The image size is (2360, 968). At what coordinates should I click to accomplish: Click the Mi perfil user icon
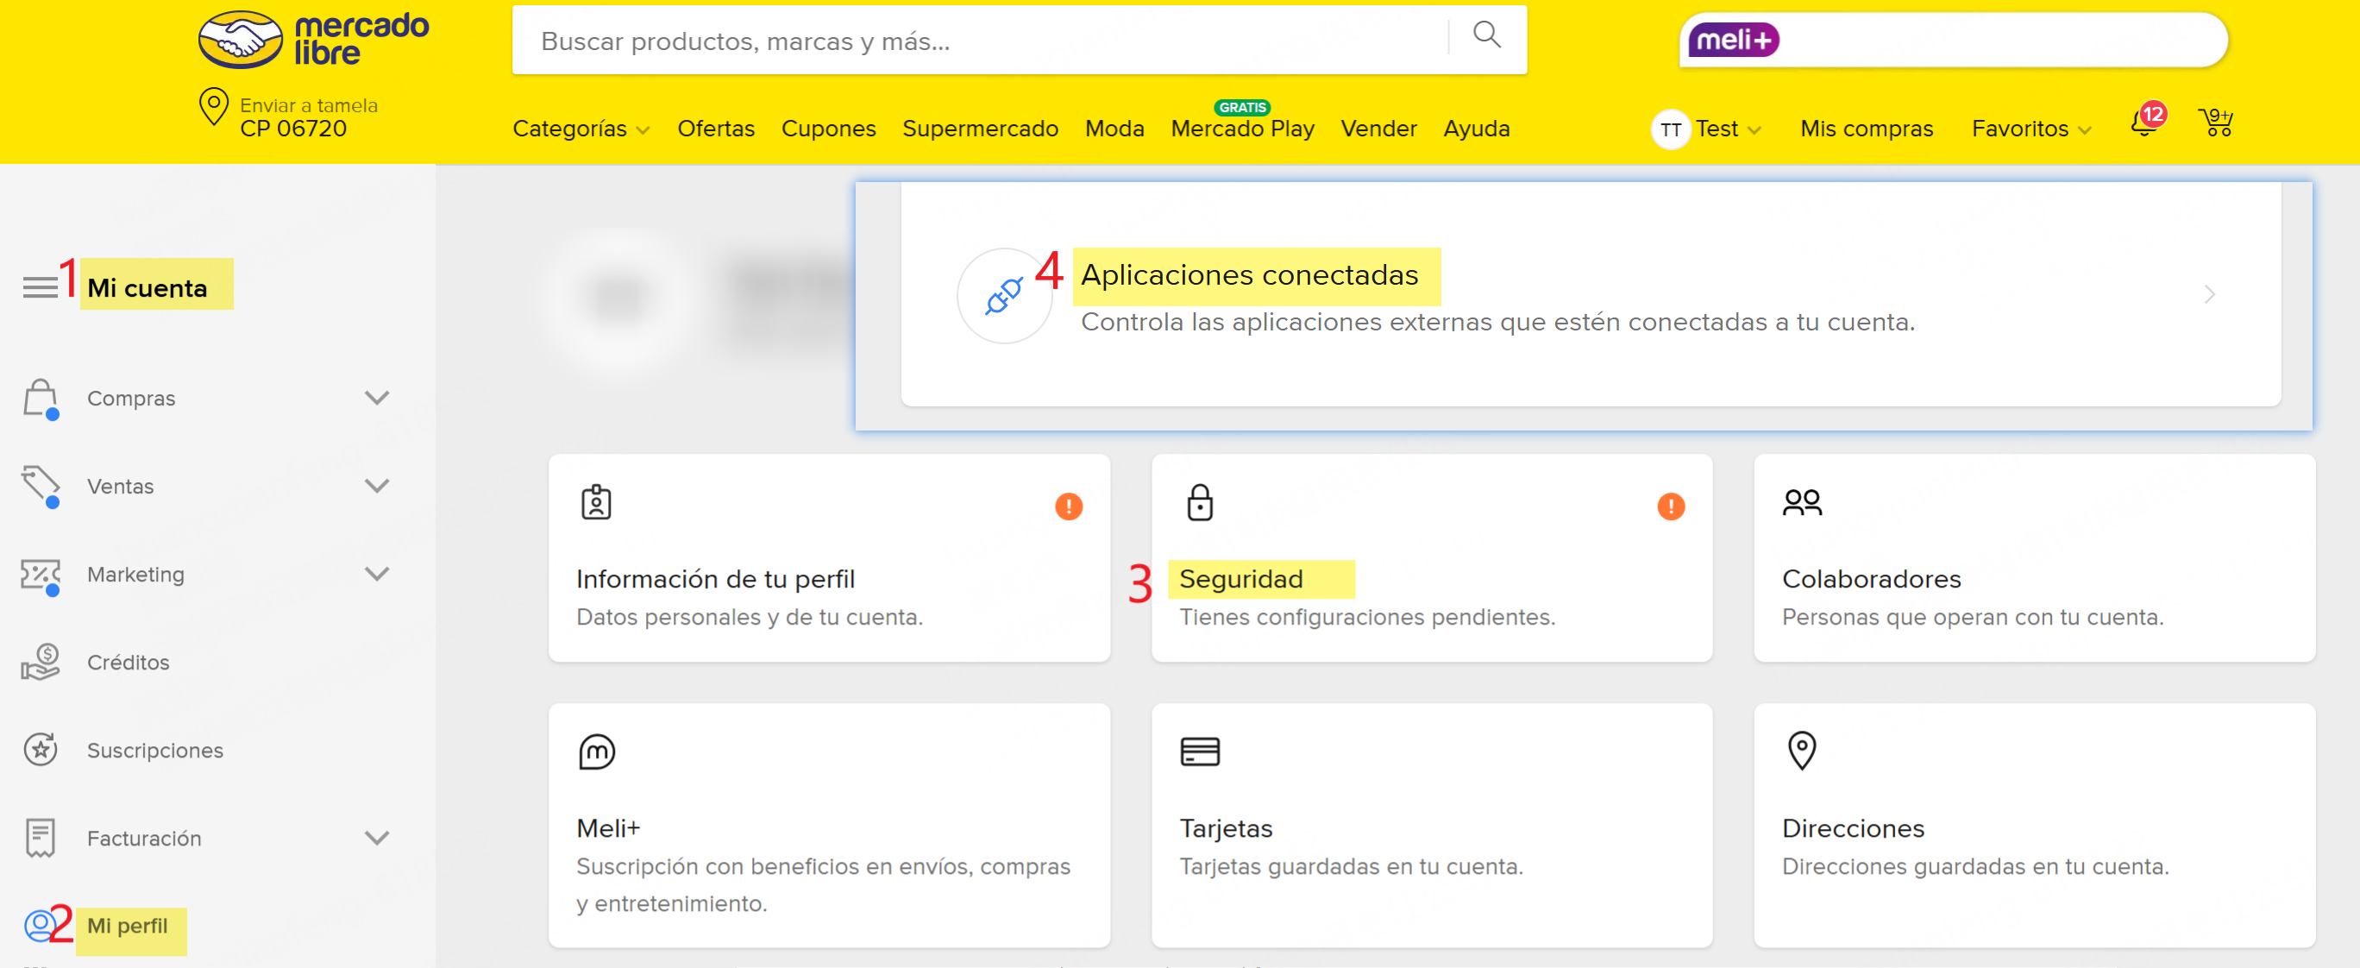39,926
